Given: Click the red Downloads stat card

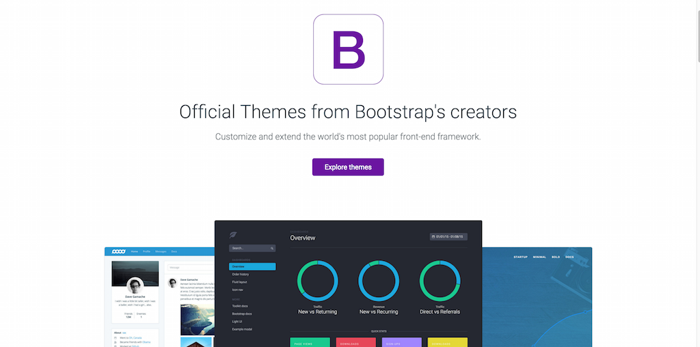Looking at the screenshot, I should point(355,342).
